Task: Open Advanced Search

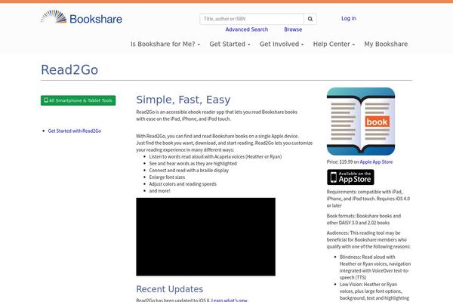Action: click(x=247, y=29)
